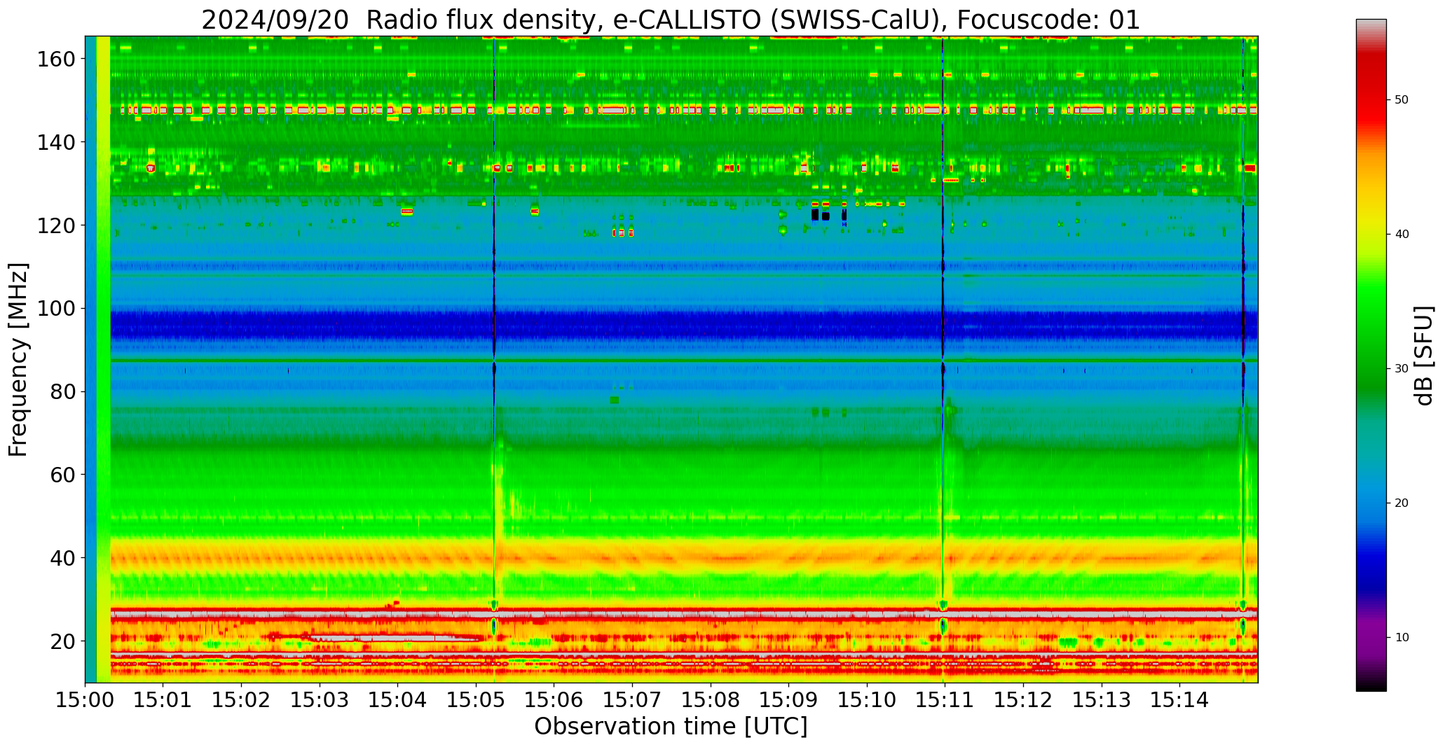Select the 15:03 time tick label
This screenshot has height=747, width=1445.
(x=320, y=700)
